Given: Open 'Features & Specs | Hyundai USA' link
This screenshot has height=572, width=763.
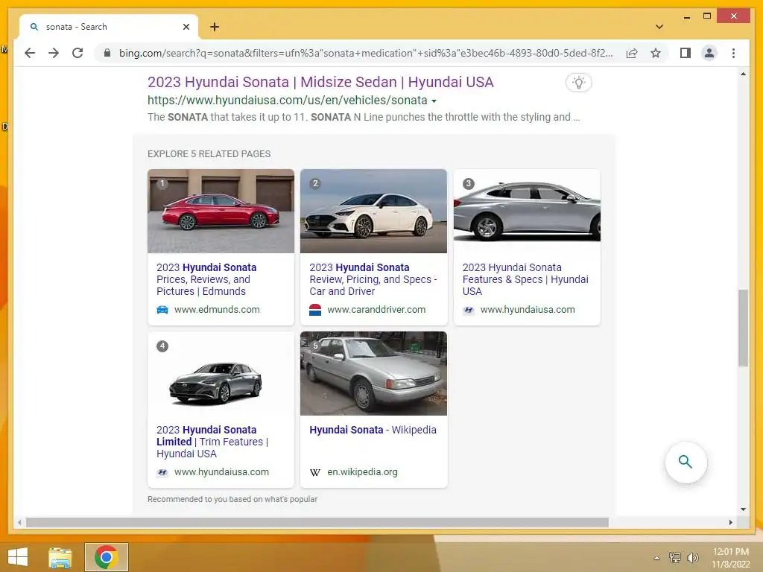Looking at the screenshot, I should click(525, 279).
